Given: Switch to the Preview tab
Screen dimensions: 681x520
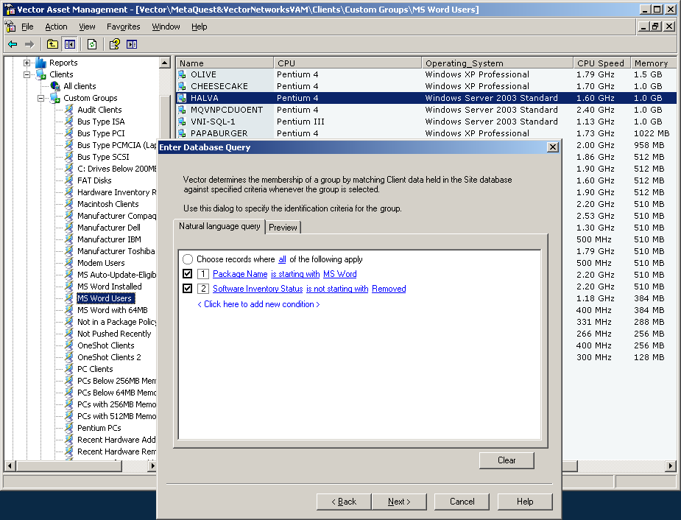Looking at the screenshot, I should (283, 228).
